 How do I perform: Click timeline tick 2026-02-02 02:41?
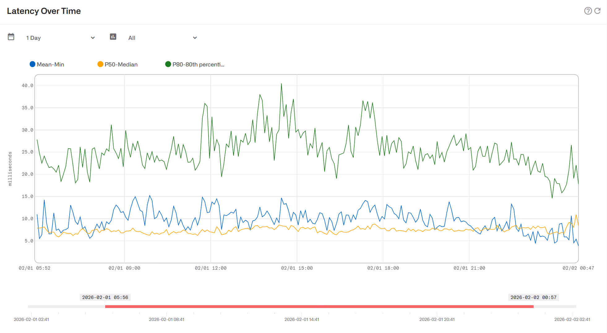[572, 319]
